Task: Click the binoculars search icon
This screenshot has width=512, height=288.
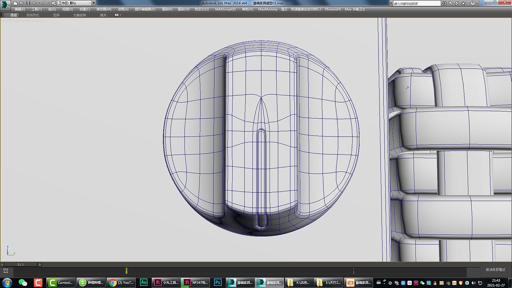Action: [x=444, y=3]
